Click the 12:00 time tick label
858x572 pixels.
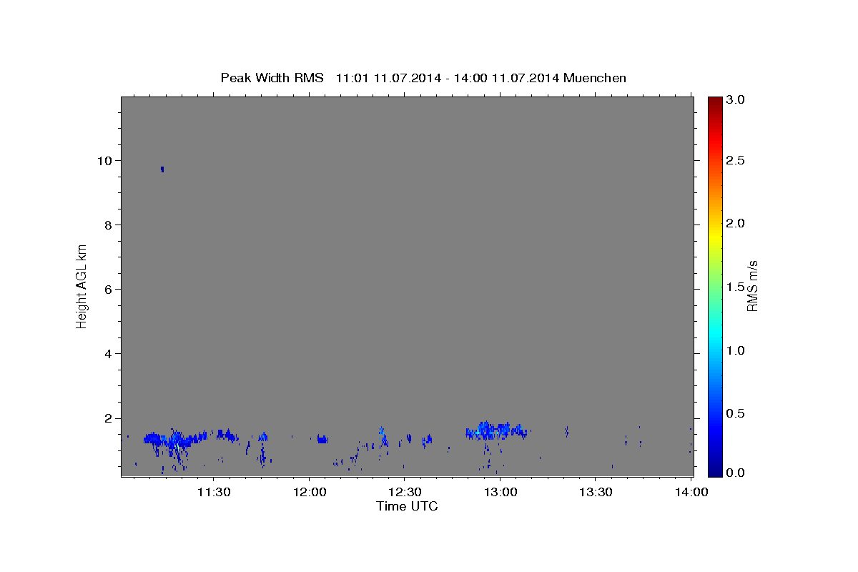tap(309, 492)
